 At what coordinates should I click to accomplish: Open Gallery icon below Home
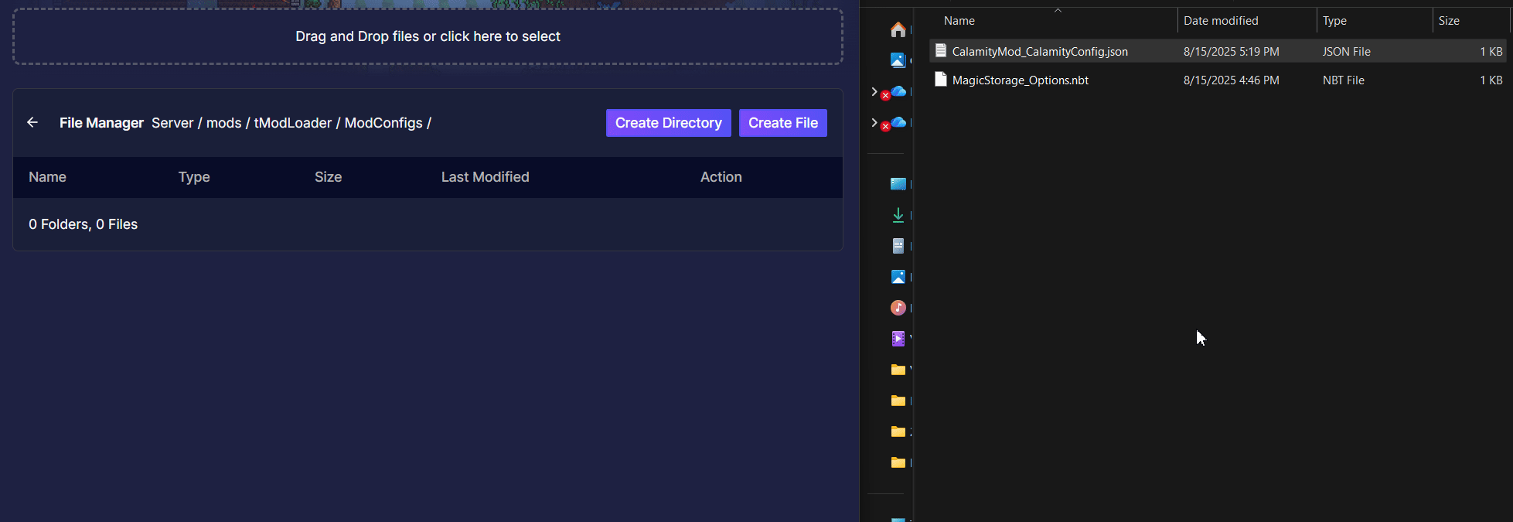(898, 60)
